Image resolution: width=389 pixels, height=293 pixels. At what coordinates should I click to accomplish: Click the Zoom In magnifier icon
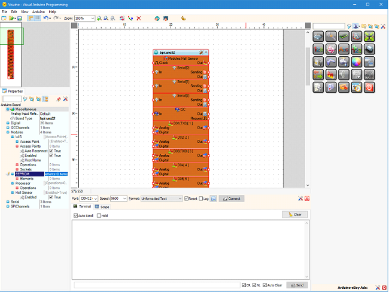click(99, 19)
